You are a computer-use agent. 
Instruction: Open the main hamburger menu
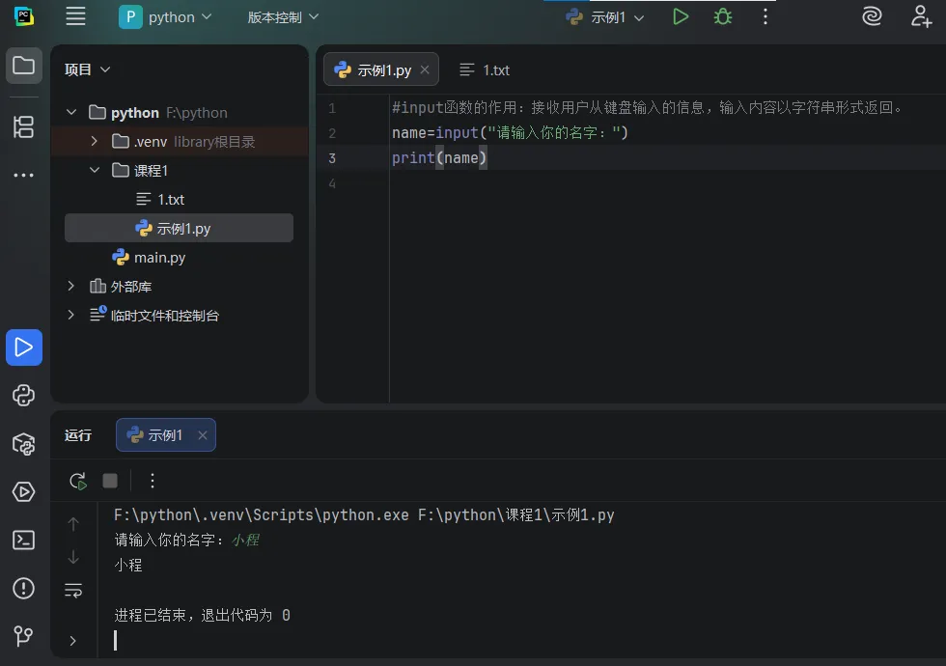(75, 17)
